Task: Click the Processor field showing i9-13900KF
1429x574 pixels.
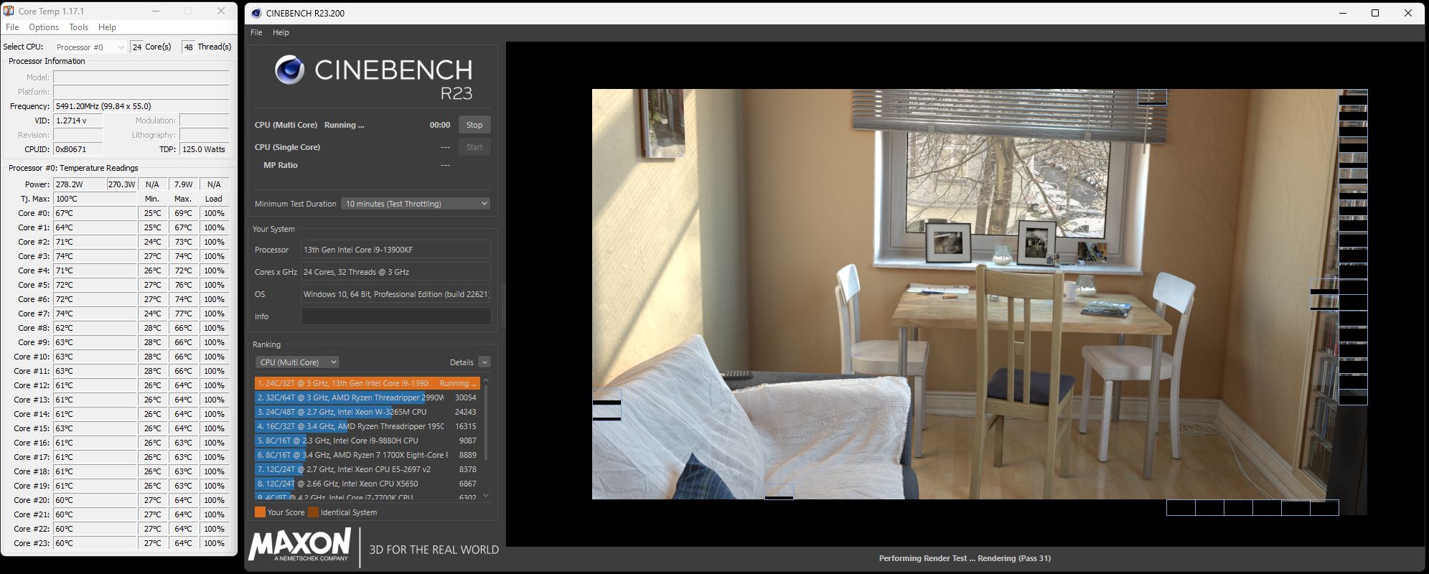Action: click(x=395, y=250)
